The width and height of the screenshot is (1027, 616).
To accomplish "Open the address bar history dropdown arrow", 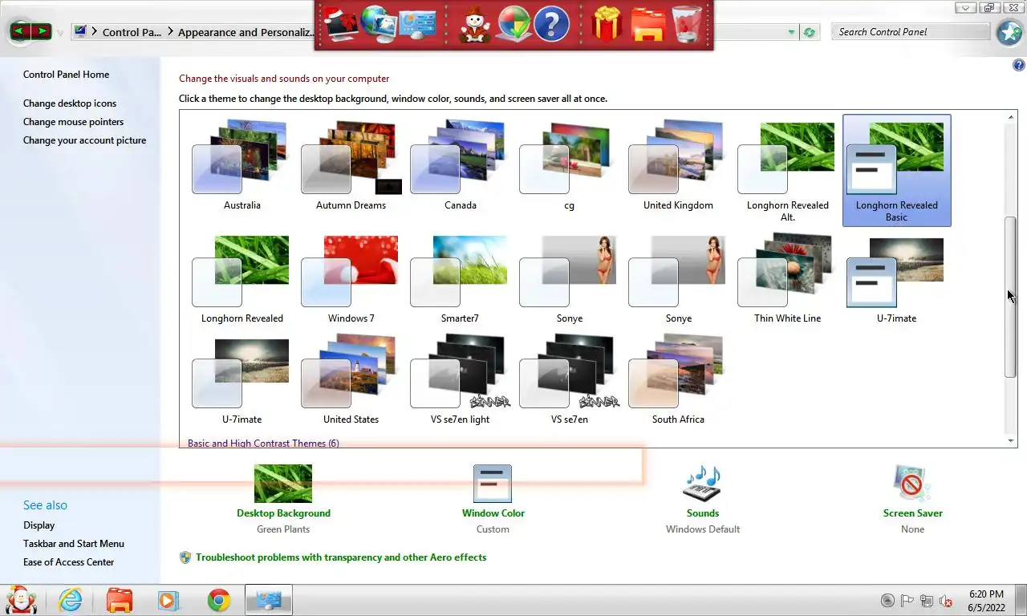I will pos(791,32).
